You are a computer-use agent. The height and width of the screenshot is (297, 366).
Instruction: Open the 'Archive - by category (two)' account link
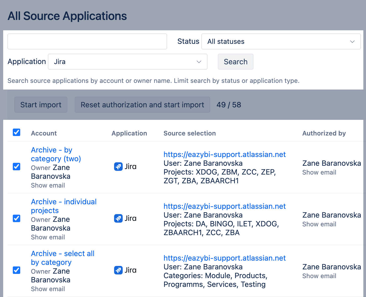(56, 154)
